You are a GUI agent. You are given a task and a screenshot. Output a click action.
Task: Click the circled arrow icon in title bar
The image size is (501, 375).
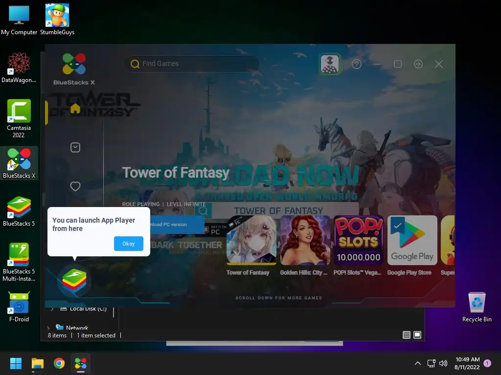(418, 64)
